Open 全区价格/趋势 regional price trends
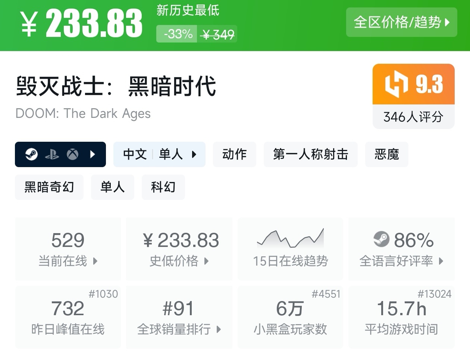Viewport: 470px width, 351px height. click(x=401, y=22)
